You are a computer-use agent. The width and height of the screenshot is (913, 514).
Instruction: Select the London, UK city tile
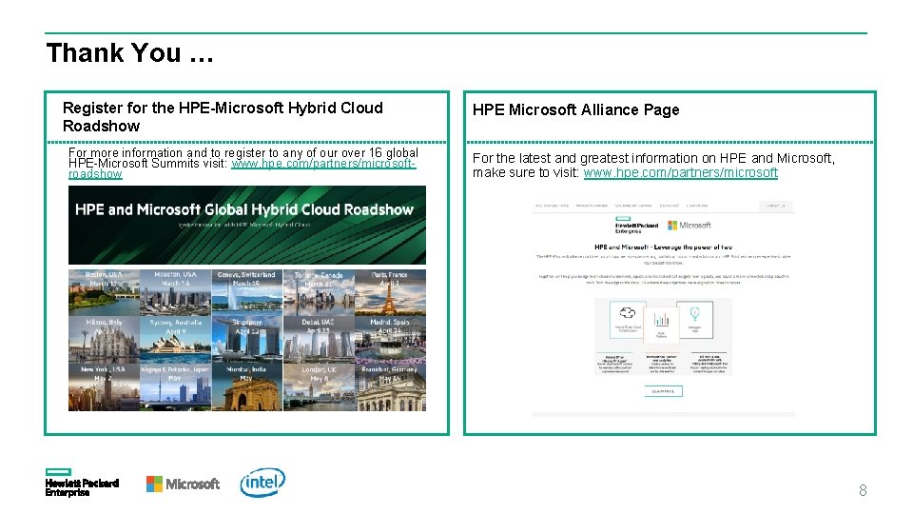tap(319, 387)
